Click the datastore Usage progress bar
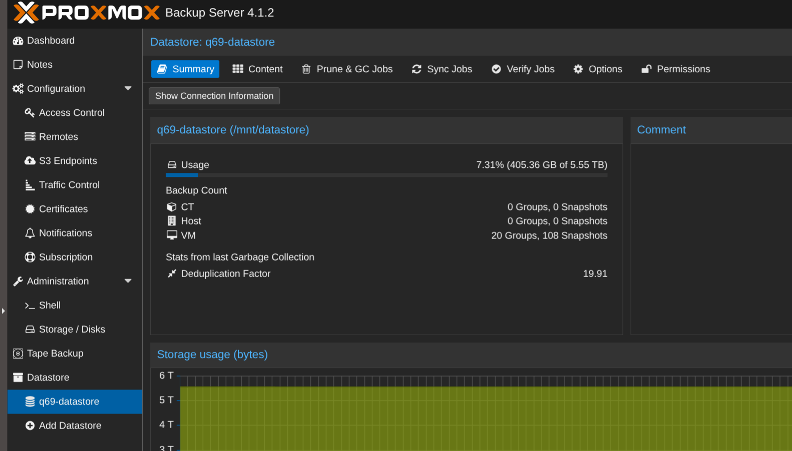The width and height of the screenshot is (792, 451). (x=386, y=175)
